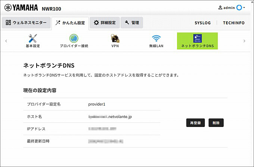Click the netvolante.jp host name value
The height and width of the screenshot is (167, 254).
coord(110,117)
